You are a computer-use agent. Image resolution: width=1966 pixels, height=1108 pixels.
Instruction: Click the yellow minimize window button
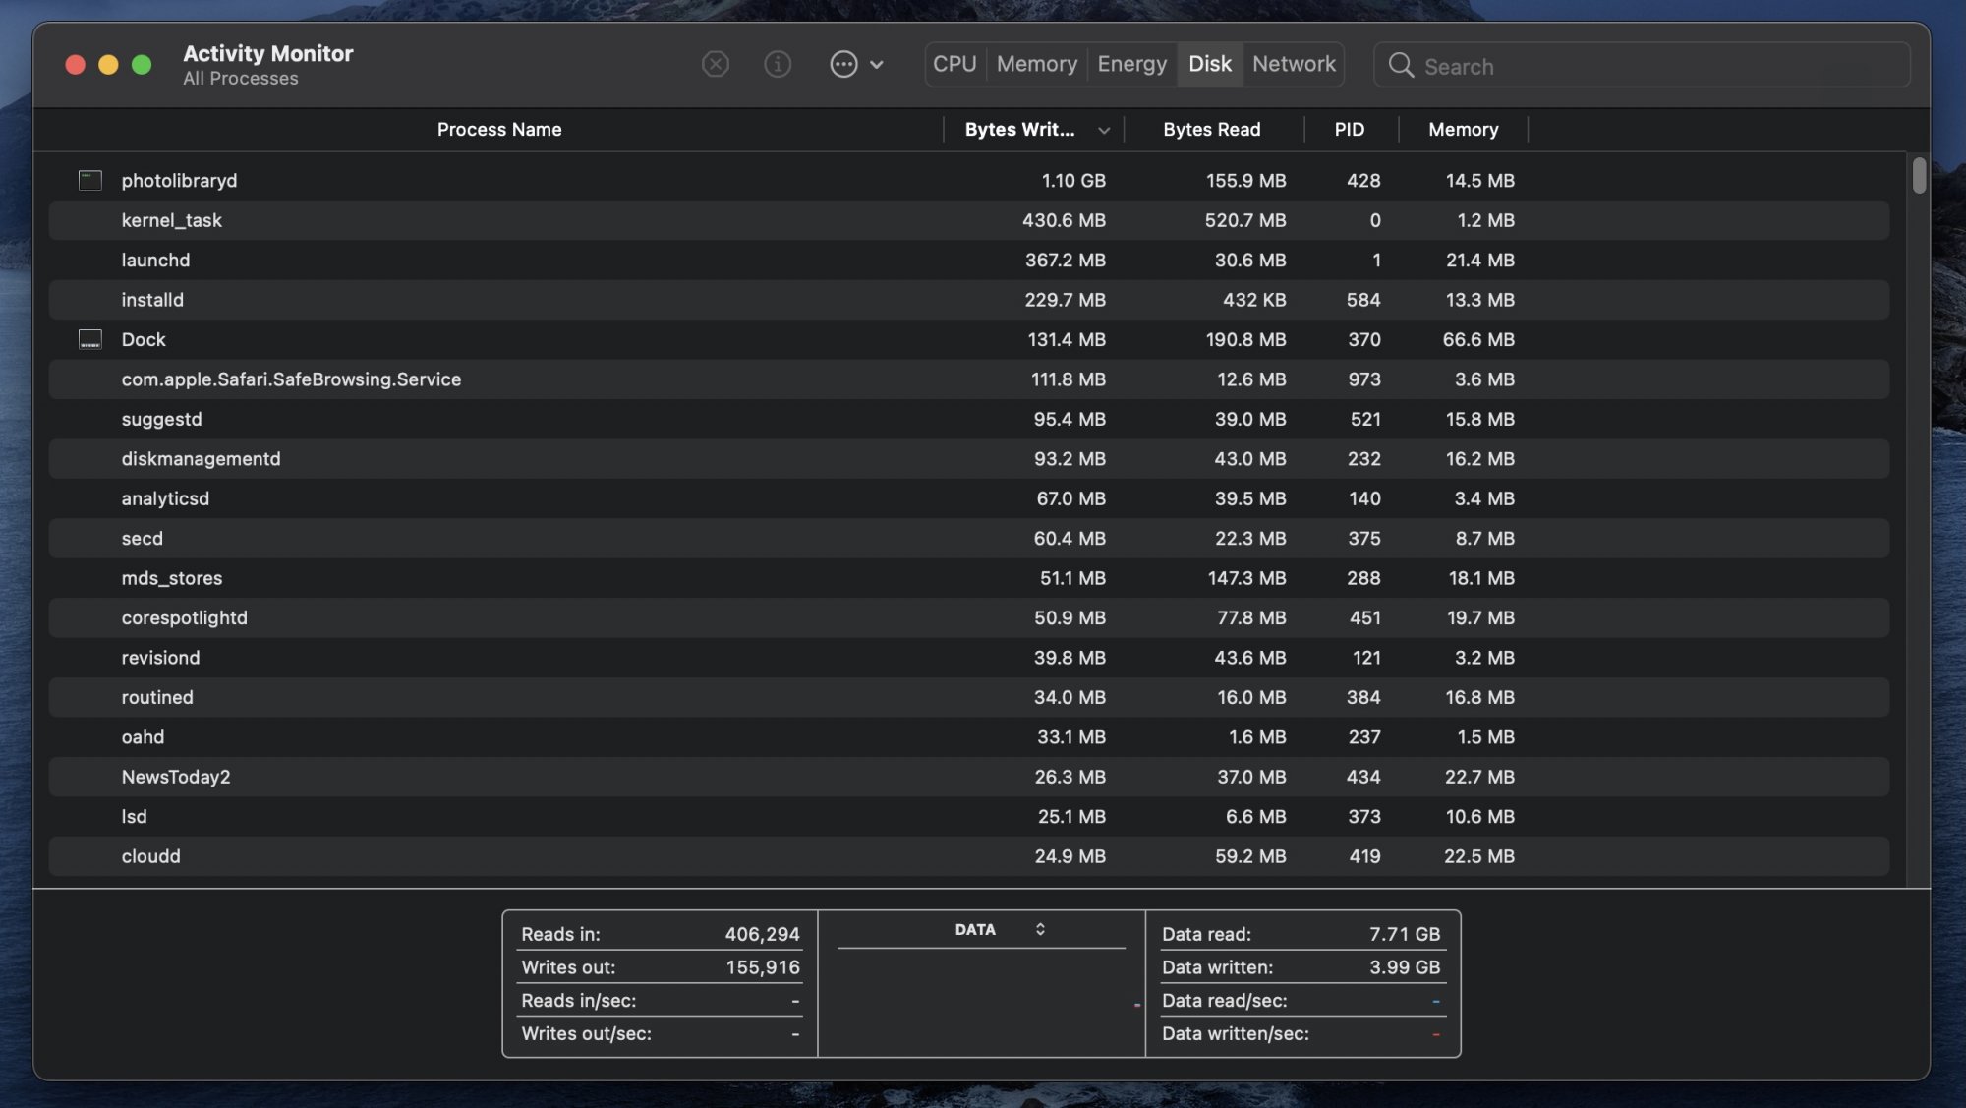[x=108, y=65]
